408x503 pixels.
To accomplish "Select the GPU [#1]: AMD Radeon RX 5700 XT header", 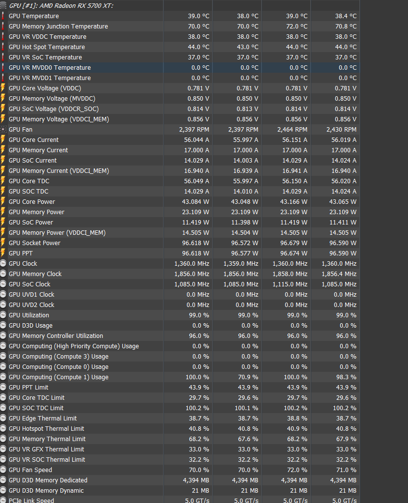I will coord(61,5).
